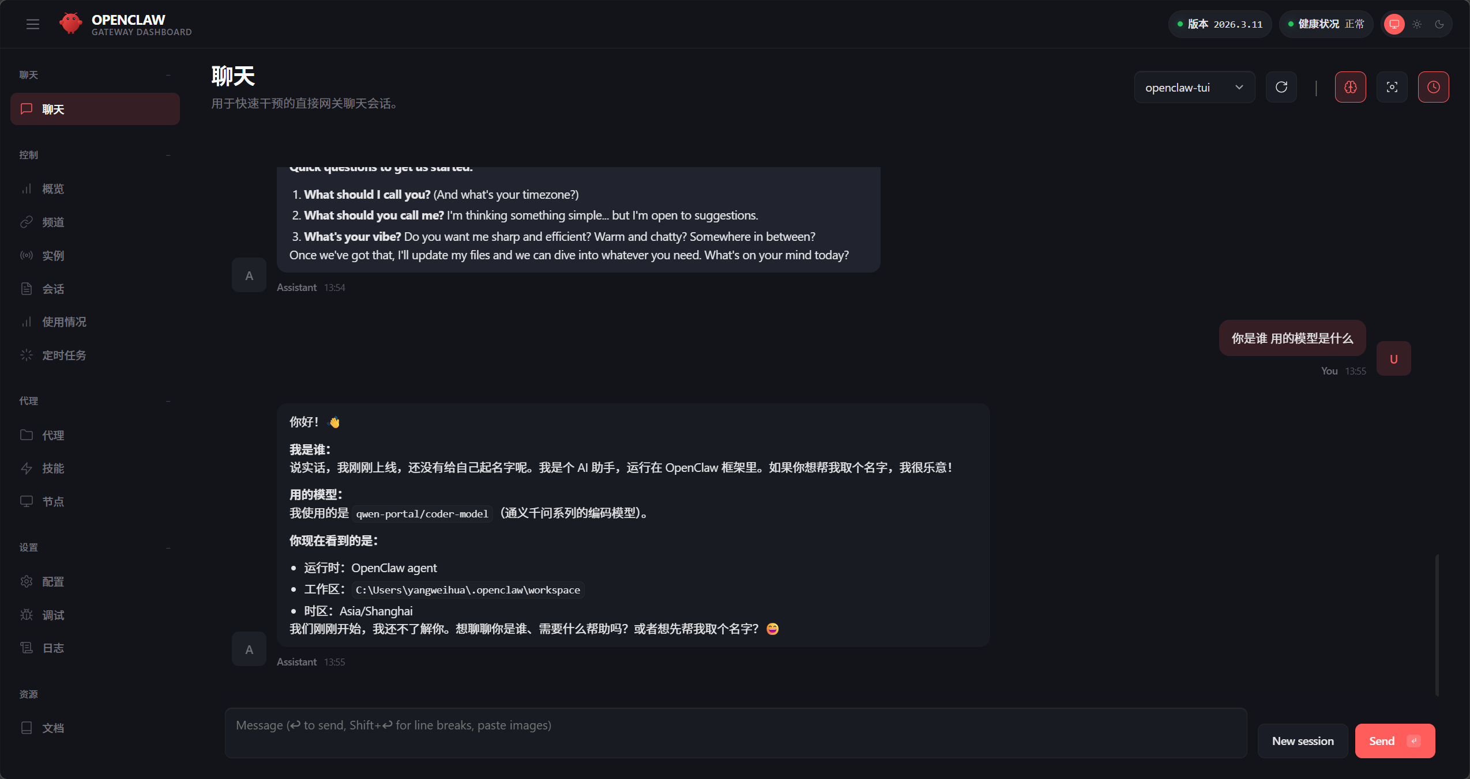Collapse the 控制 (Control) sidebar section
This screenshot has width=1470, height=779.
(x=167, y=154)
